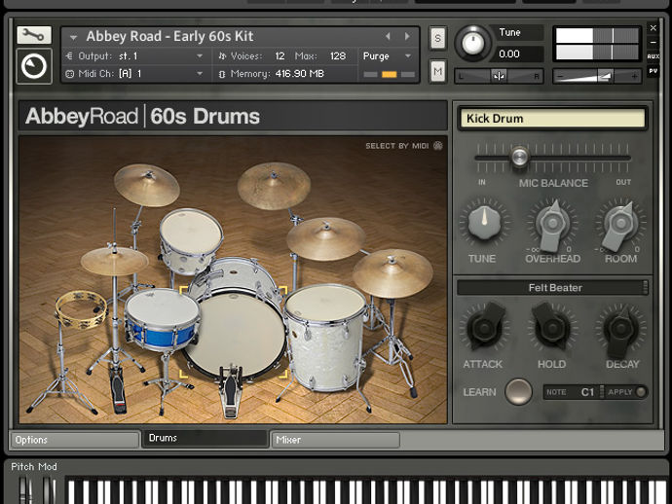Switch to the Options tab
The image size is (672, 504).
click(x=75, y=440)
